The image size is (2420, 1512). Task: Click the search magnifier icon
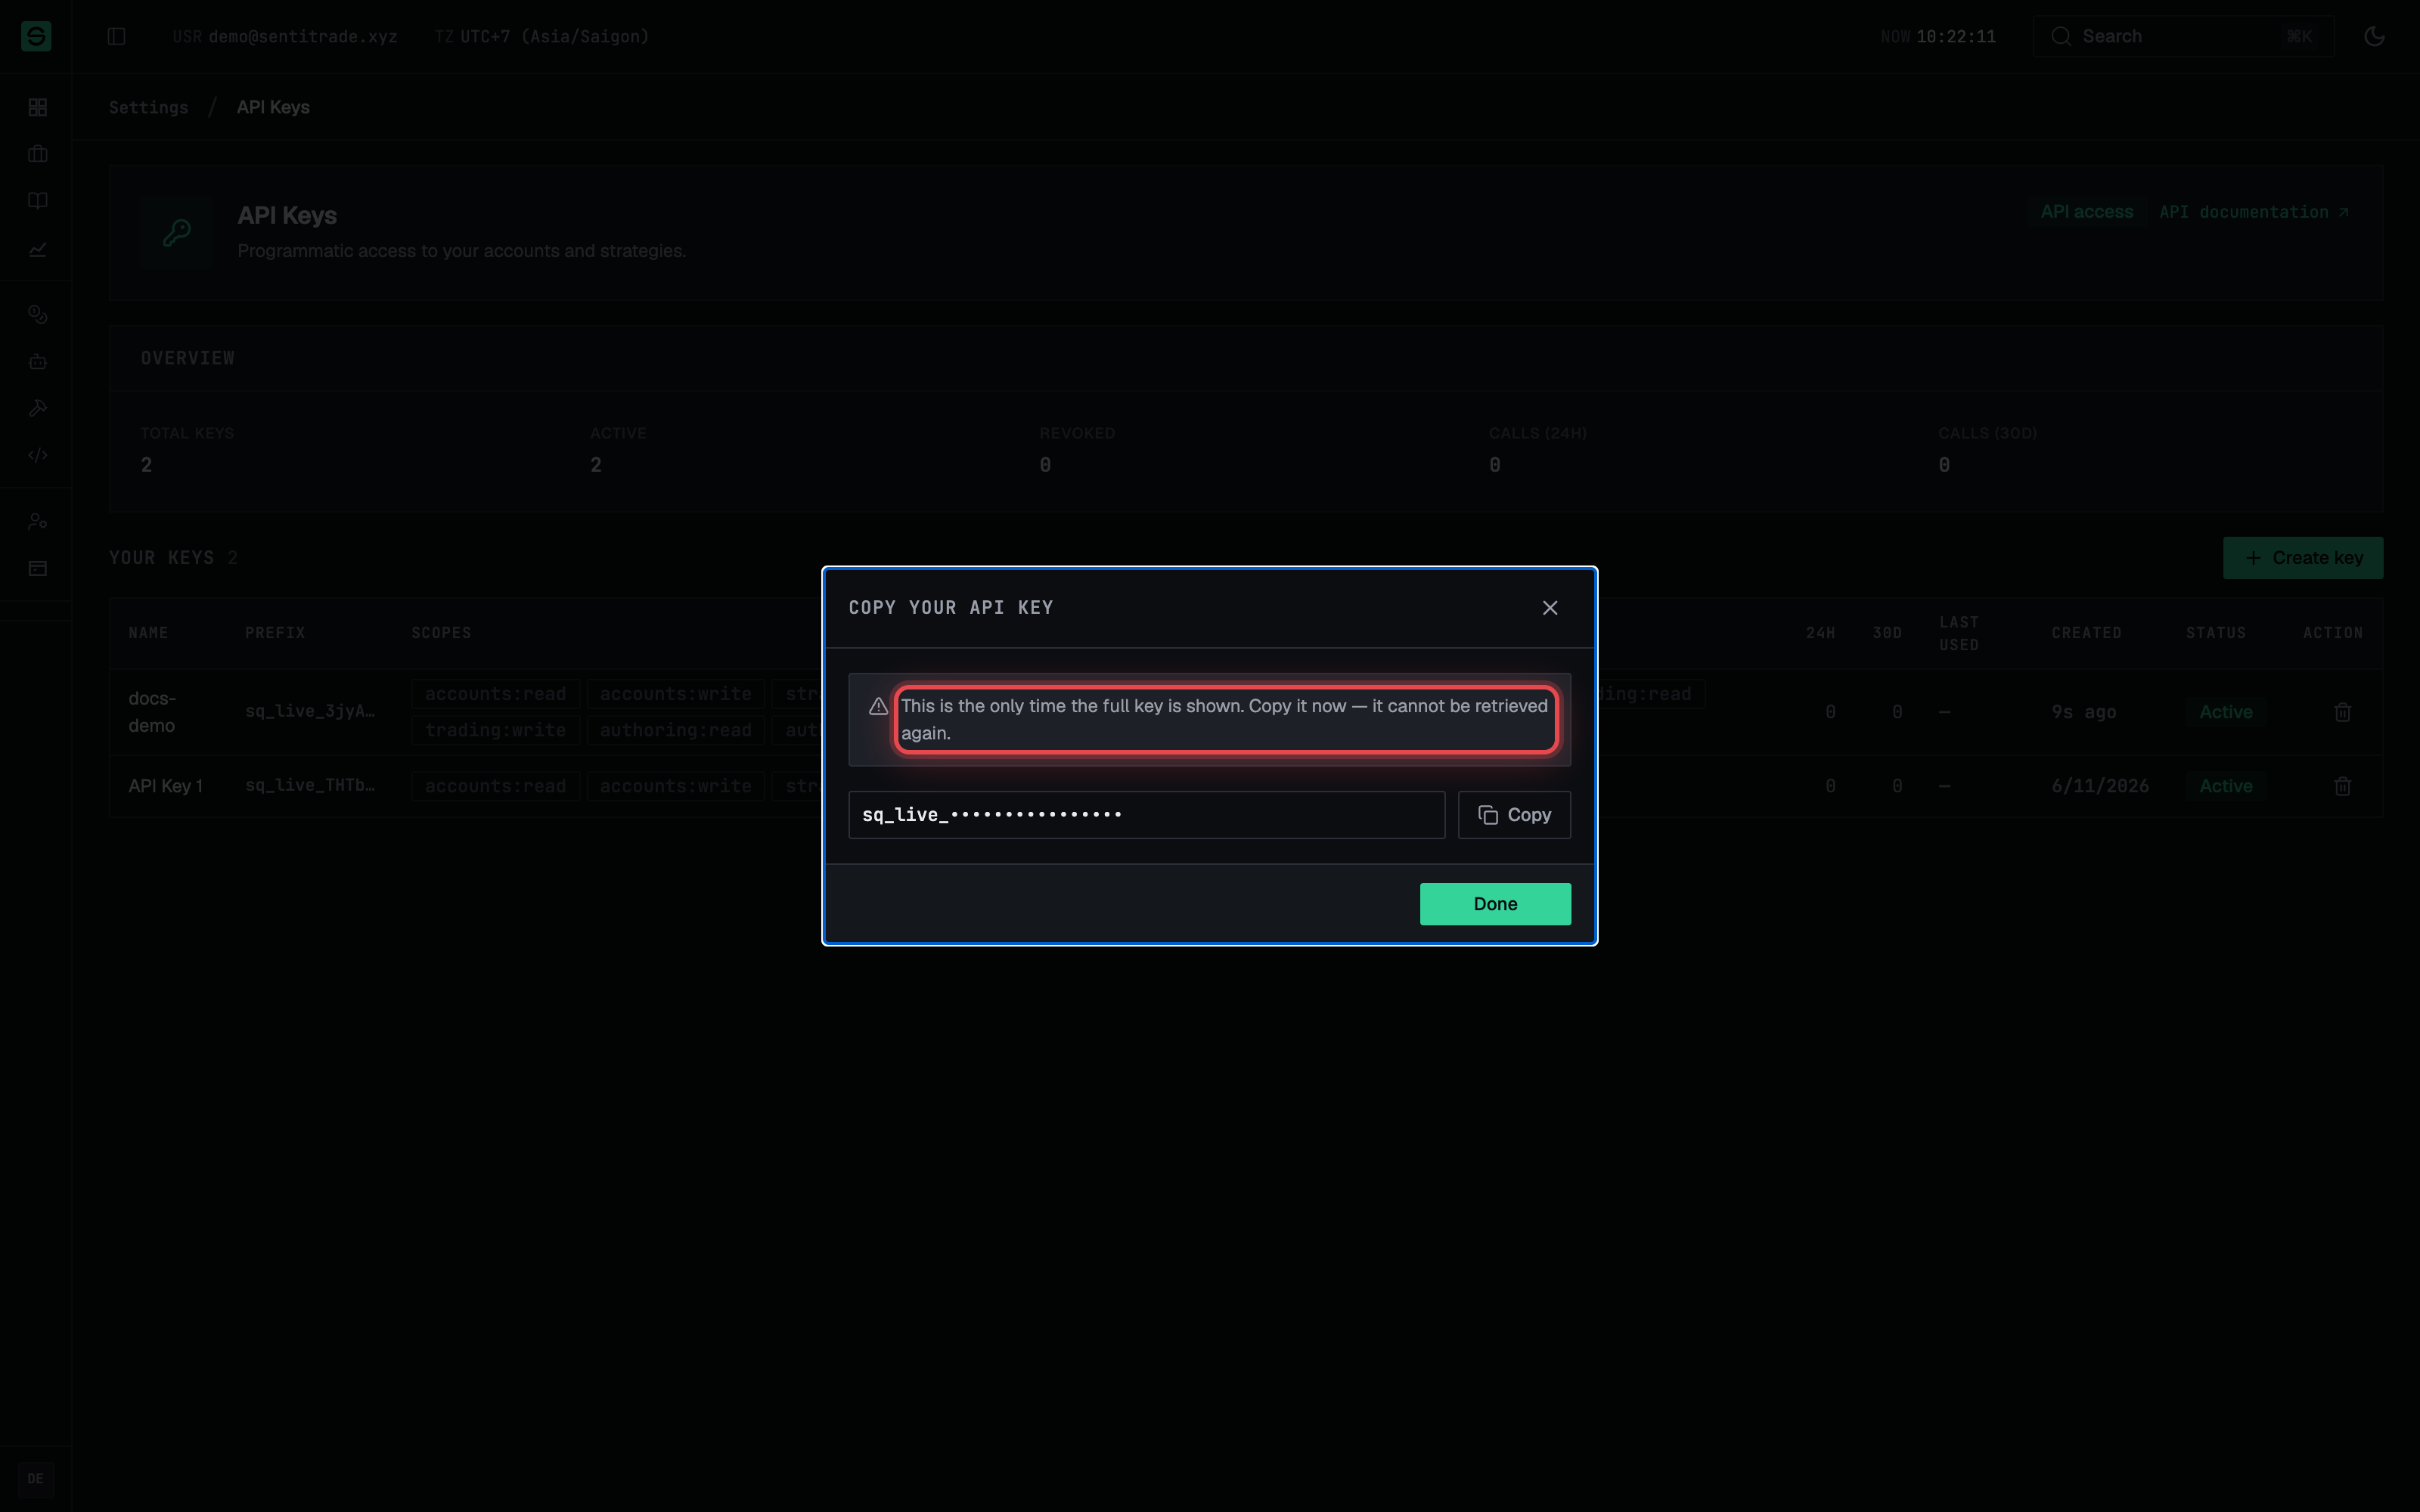(2061, 36)
